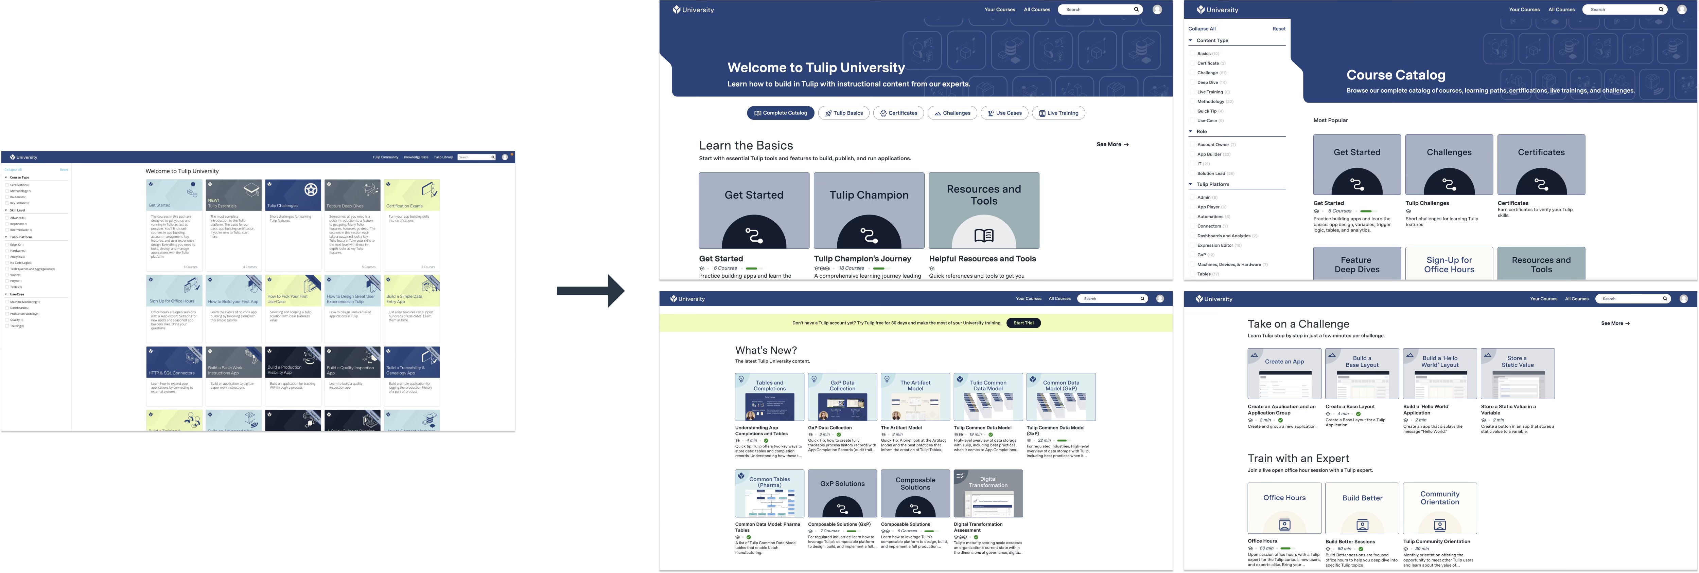Collapse the Role filter group
The height and width of the screenshot is (573, 1699).
[1190, 131]
